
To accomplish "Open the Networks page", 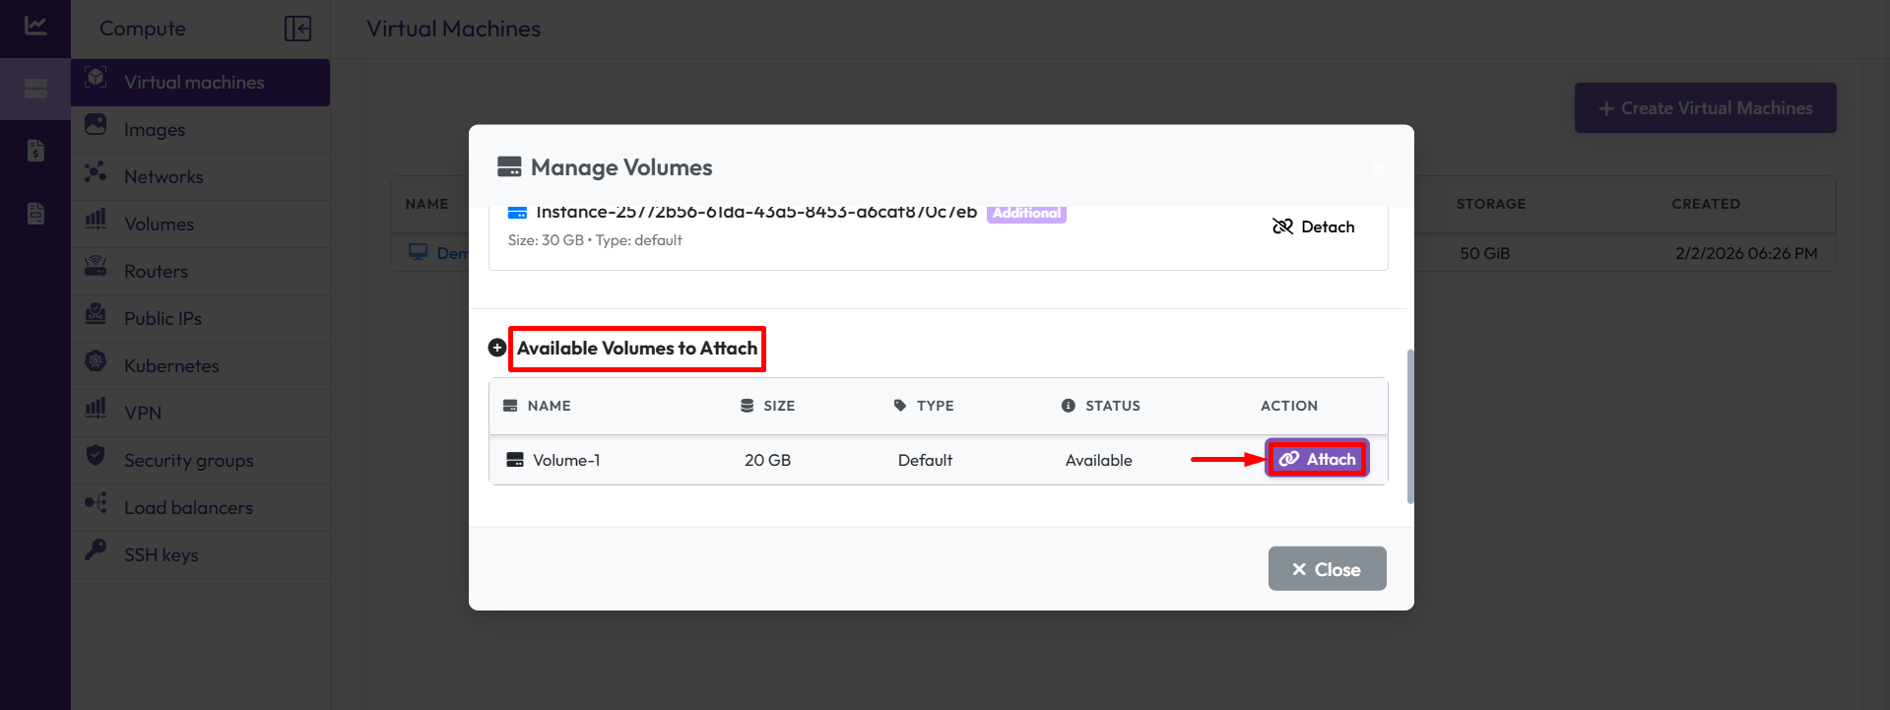I will (x=163, y=177).
